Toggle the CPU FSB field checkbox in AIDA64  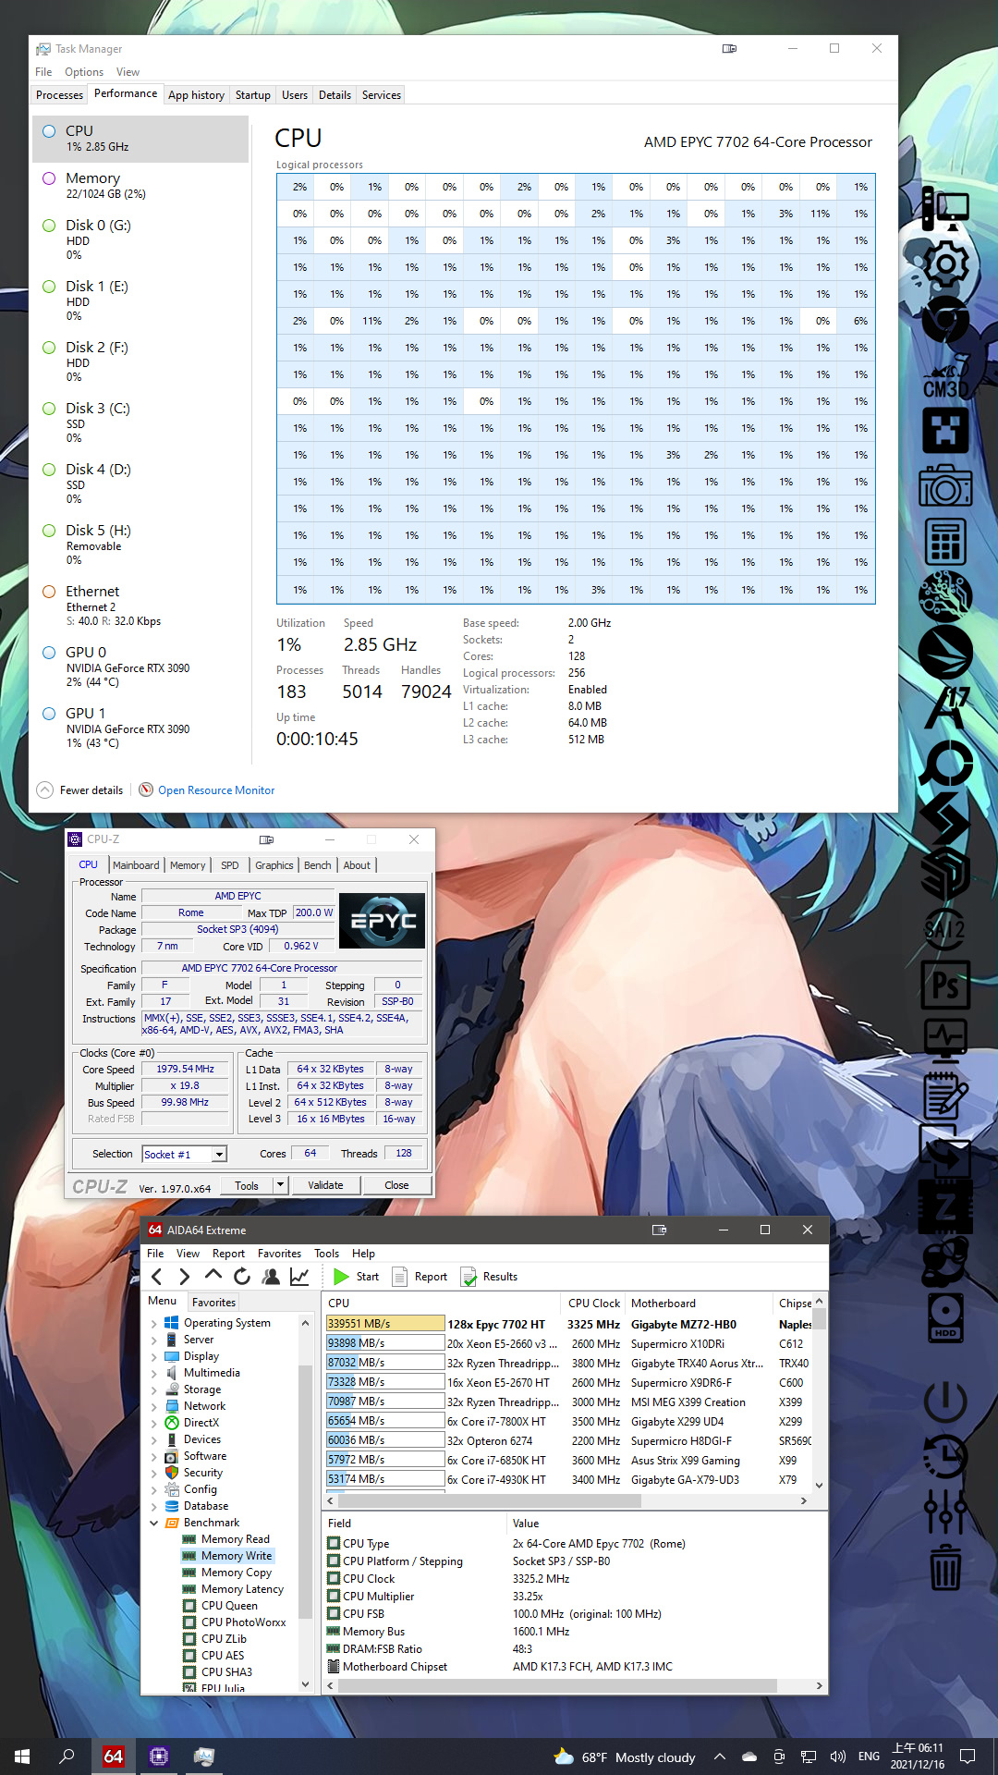pos(334,1614)
